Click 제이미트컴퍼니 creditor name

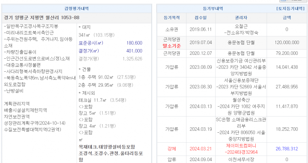(x=241, y=146)
